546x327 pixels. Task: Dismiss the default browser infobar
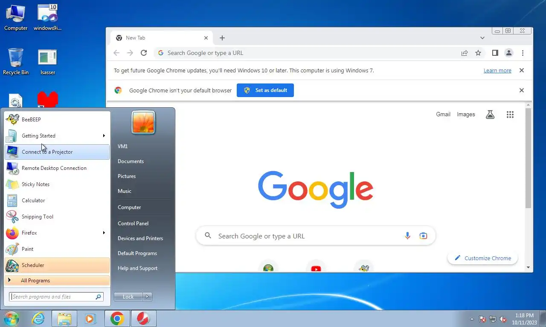coord(521,90)
